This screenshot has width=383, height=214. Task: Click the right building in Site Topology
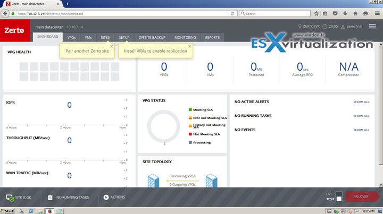[211, 181]
